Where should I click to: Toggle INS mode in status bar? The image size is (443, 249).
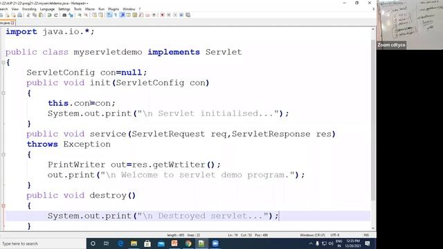coord(366,235)
